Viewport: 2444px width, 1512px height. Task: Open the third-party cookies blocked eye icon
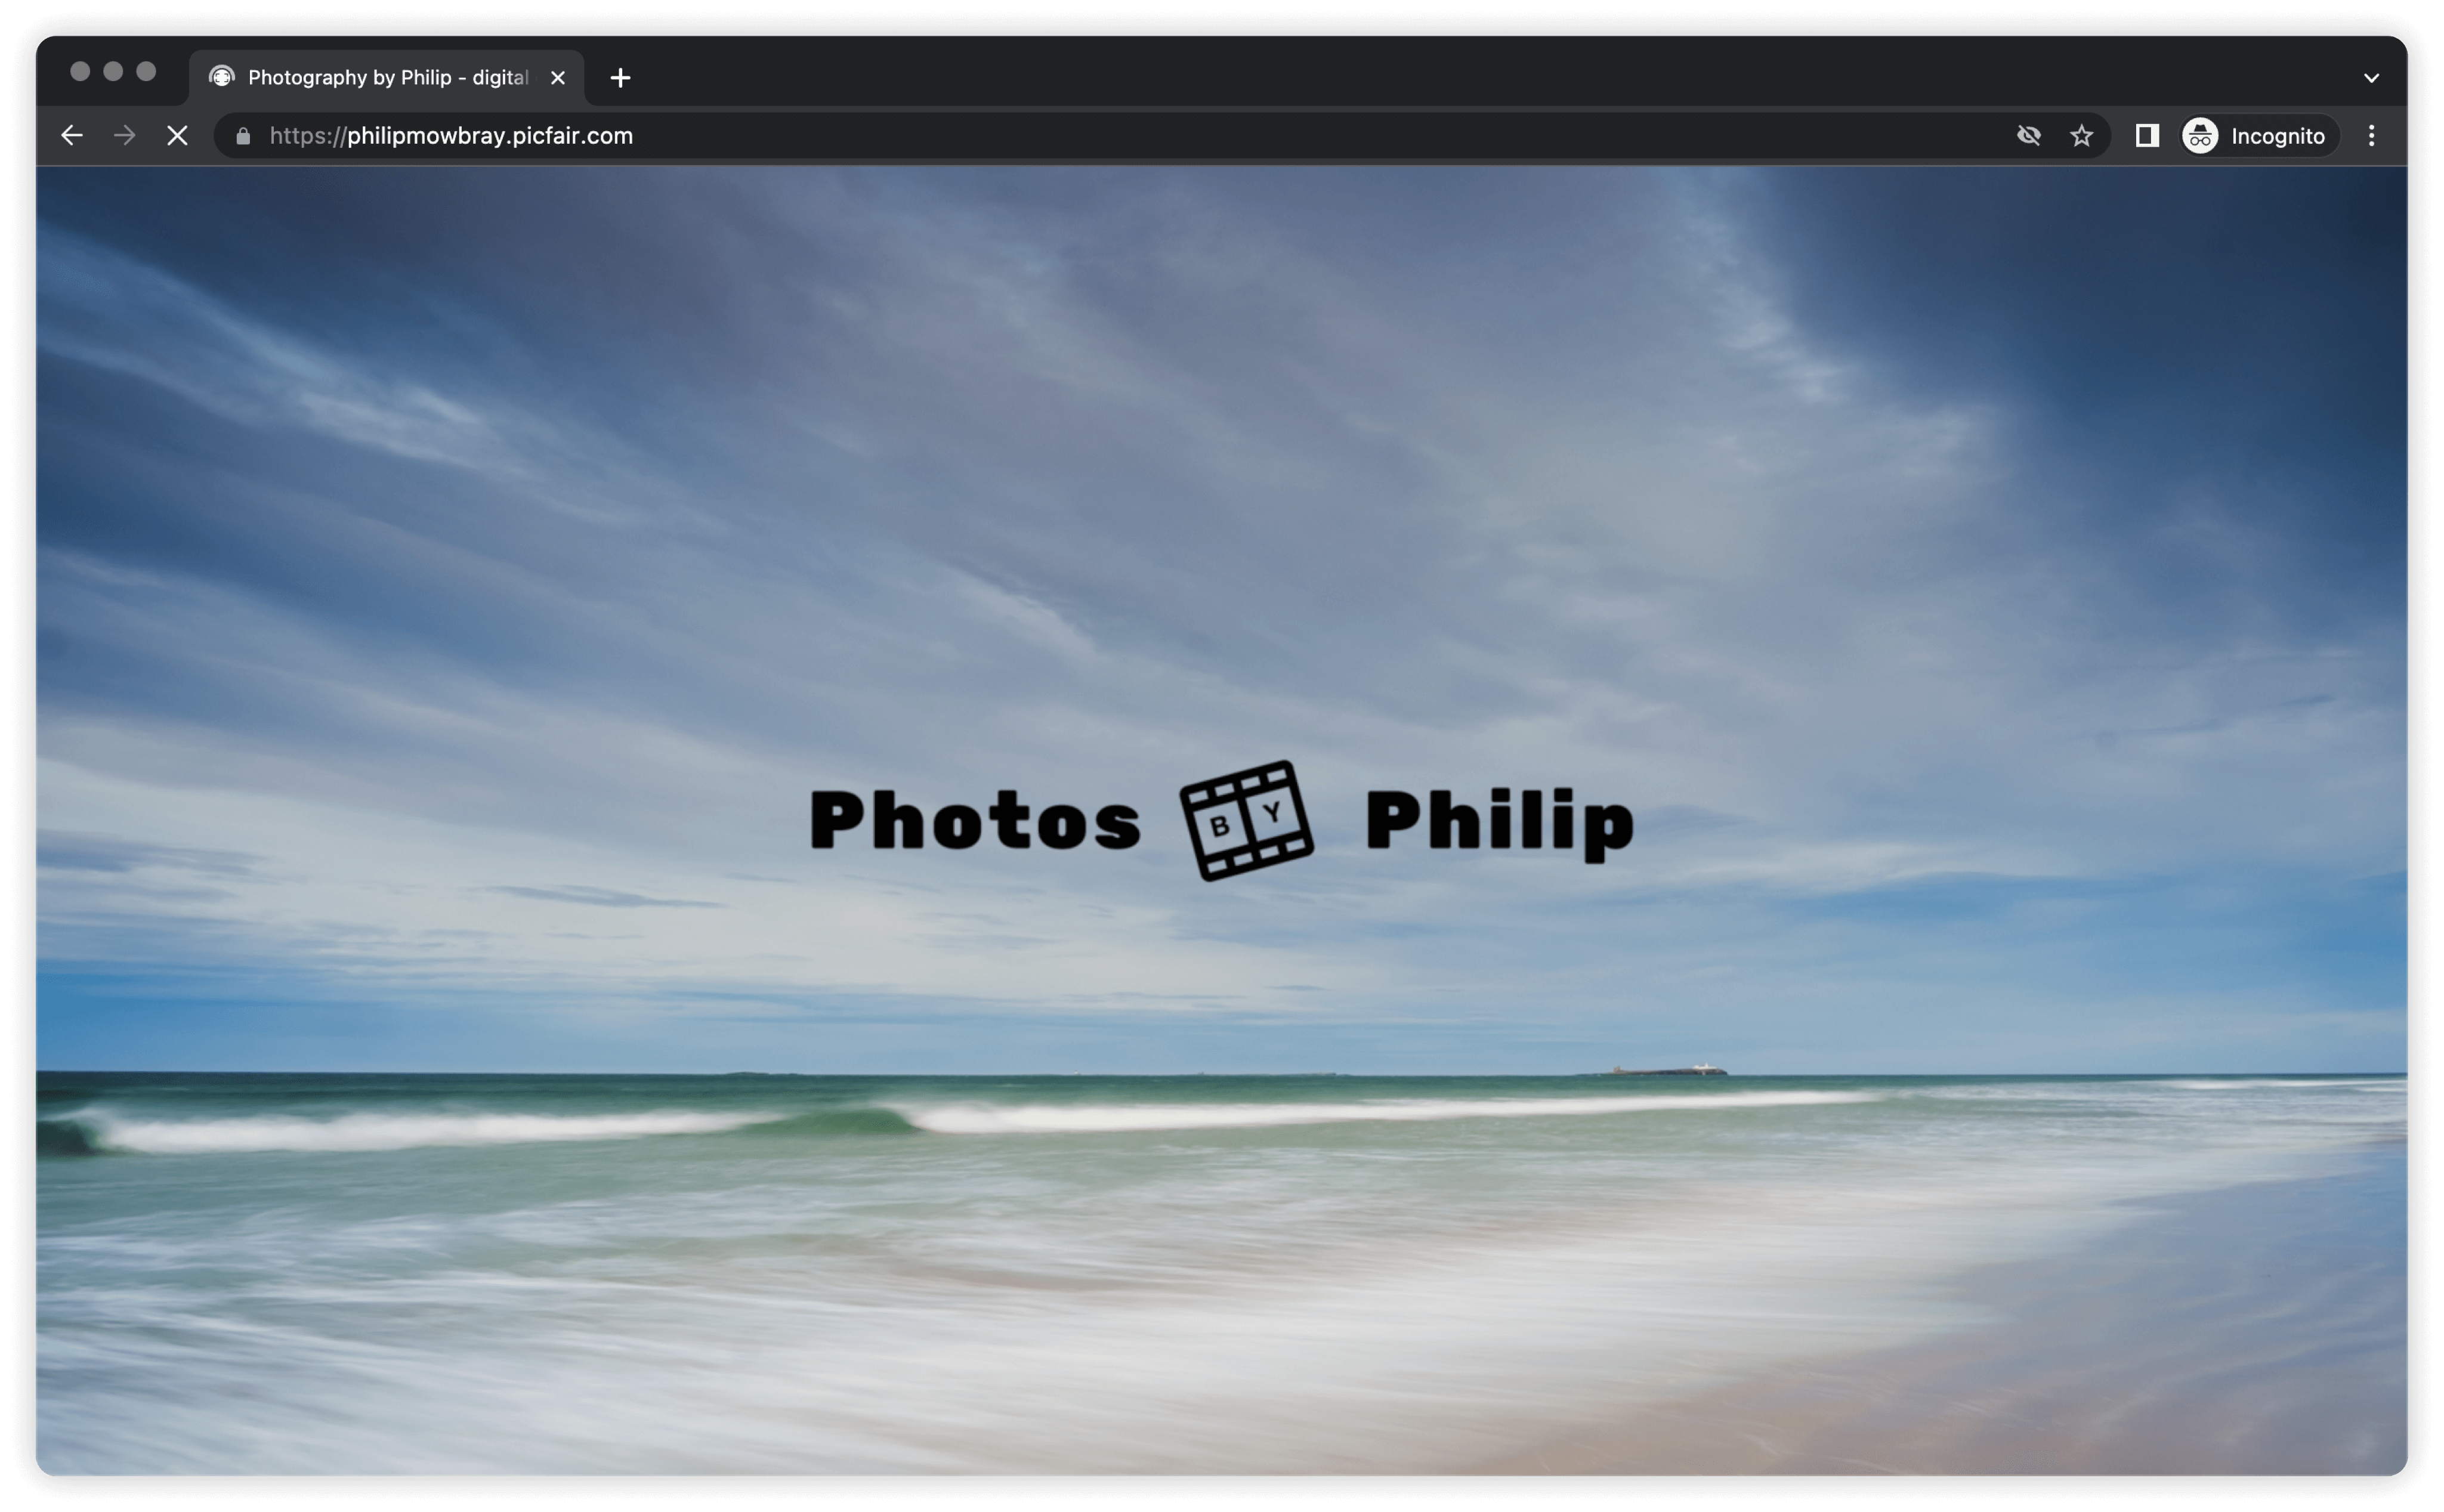(x=2028, y=135)
